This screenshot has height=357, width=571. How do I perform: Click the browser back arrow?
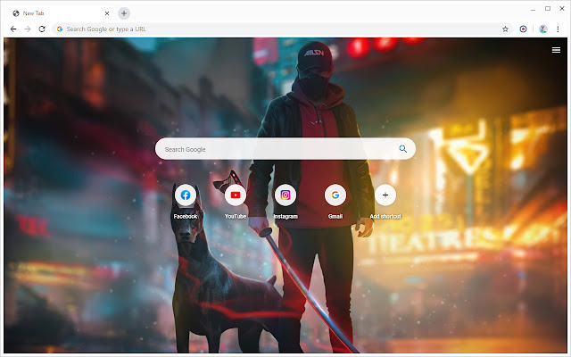click(13, 29)
